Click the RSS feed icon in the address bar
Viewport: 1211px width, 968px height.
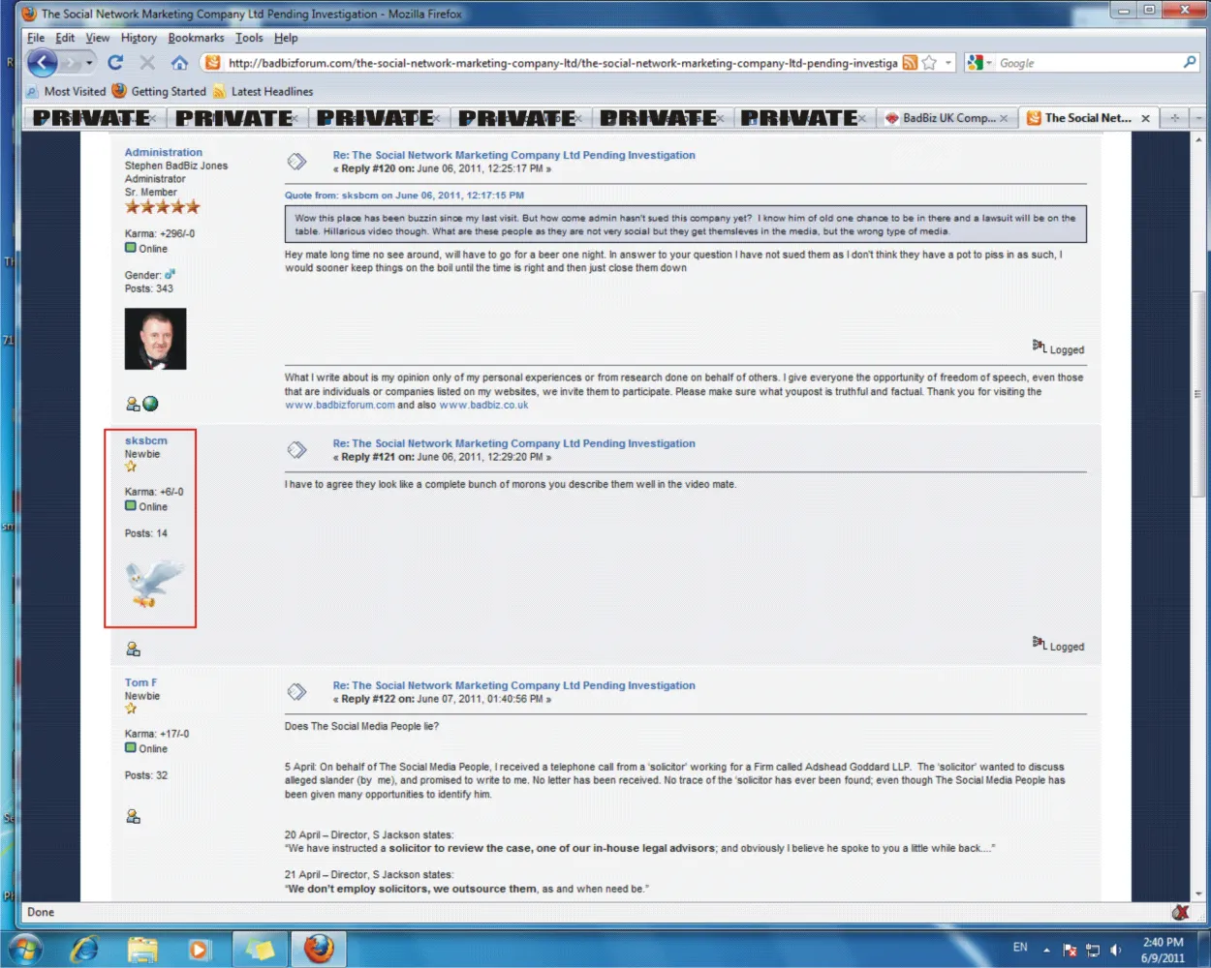pyautogui.click(x=910, y=63)
